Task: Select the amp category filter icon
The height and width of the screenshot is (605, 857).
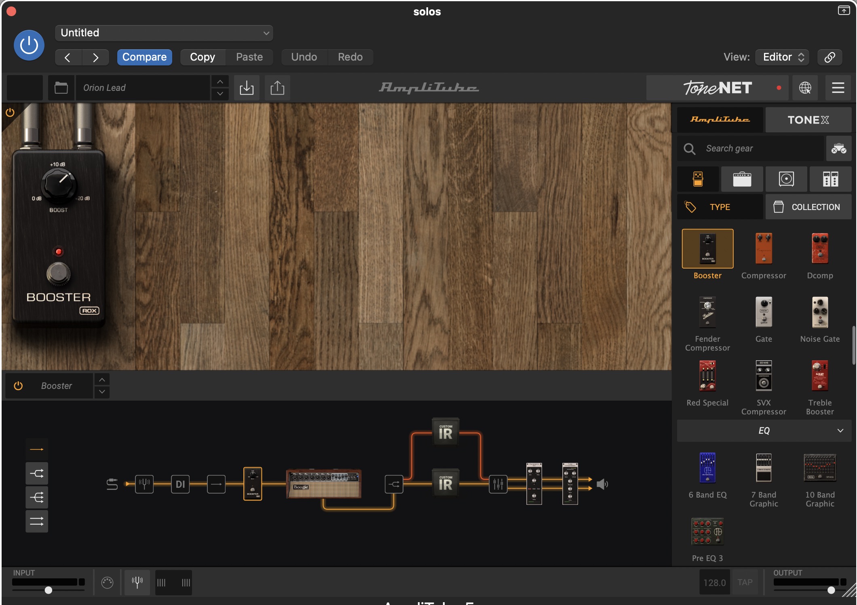Action: [742, 179]
